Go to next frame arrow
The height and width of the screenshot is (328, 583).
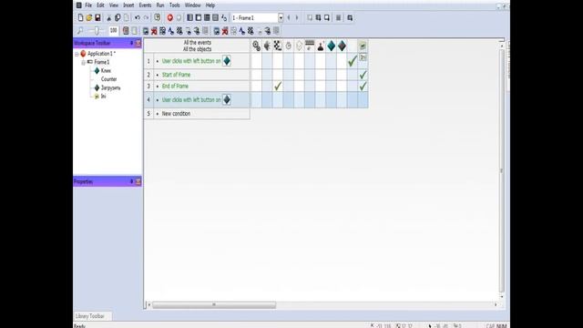(x=297, y=17)
